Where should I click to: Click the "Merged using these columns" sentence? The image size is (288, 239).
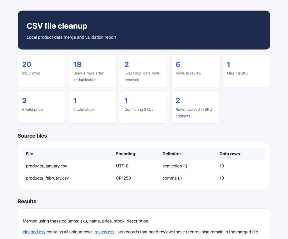[86, 221]
